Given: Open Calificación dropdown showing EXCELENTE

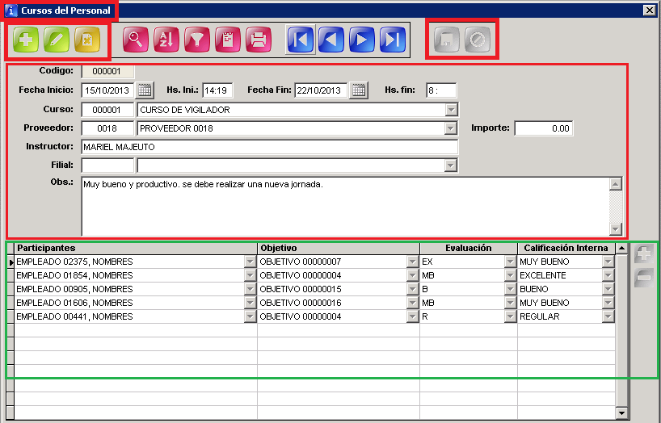Looking at the screenshot, I should pyautogui.click(x=608, y=275).
